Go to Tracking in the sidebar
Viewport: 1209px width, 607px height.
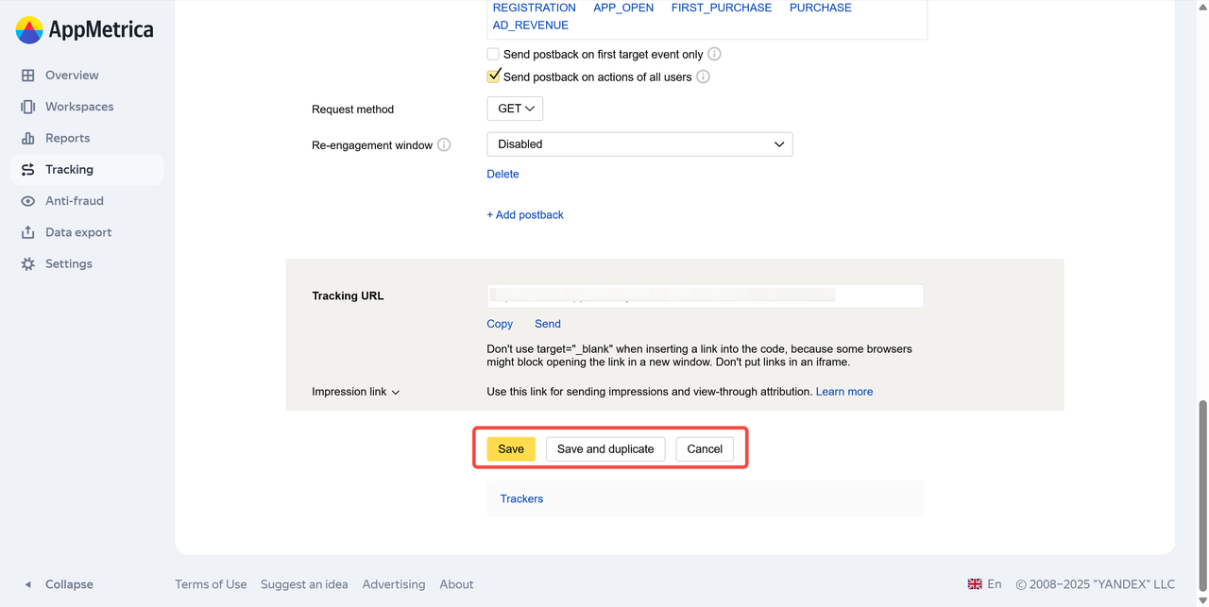[69, 170]
